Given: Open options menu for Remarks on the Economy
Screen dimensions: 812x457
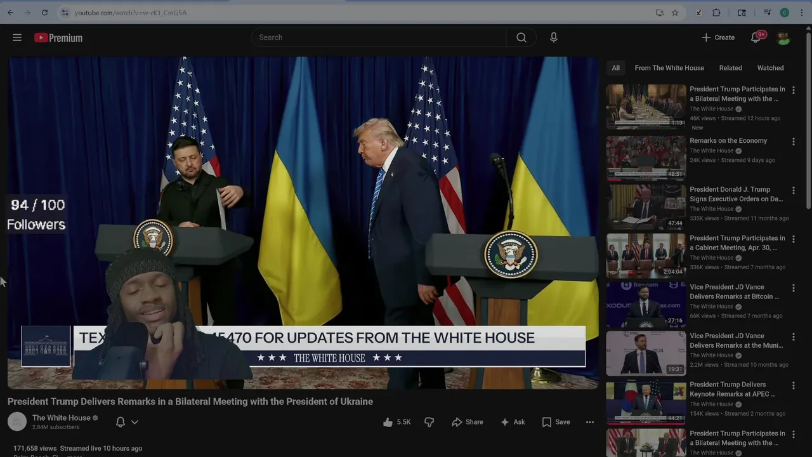Looking at the screenshot, I should point(793,142).
